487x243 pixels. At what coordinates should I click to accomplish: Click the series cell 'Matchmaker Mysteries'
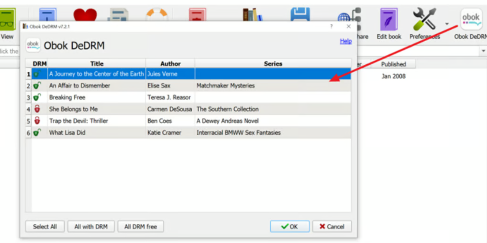click(x=273, y=86)
